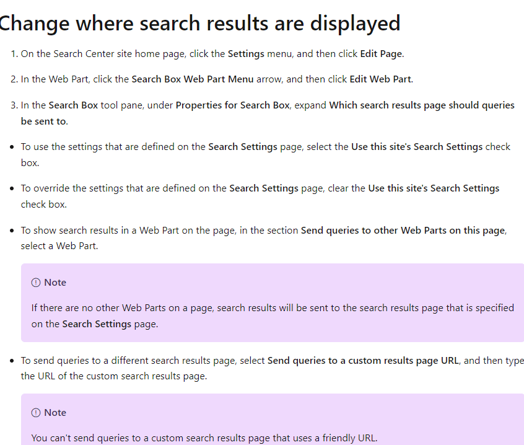Click the first Note info icon
This screenshot has height=445, width=524.
point(36,283)
